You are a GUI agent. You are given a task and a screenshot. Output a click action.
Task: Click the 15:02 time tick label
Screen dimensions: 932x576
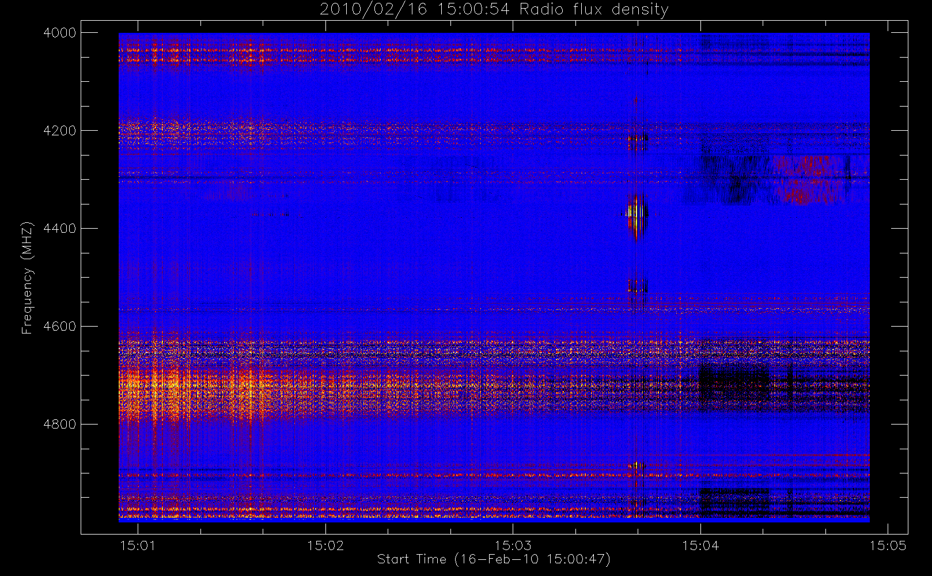325,545
